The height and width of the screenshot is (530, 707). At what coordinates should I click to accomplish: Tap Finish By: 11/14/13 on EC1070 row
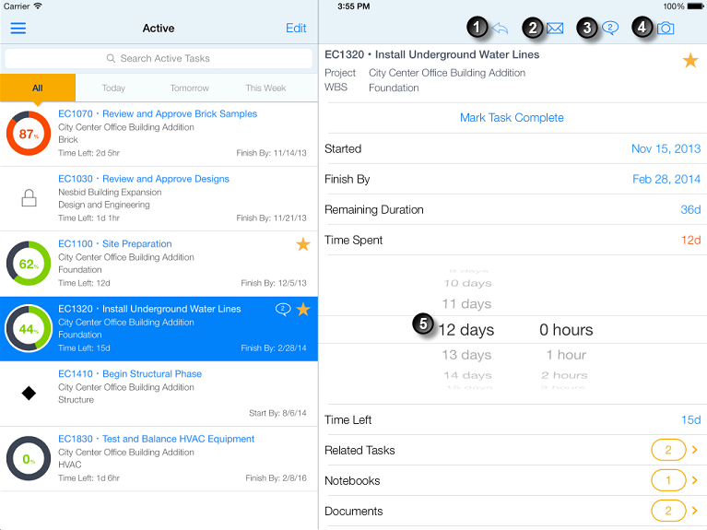point(271,153)
